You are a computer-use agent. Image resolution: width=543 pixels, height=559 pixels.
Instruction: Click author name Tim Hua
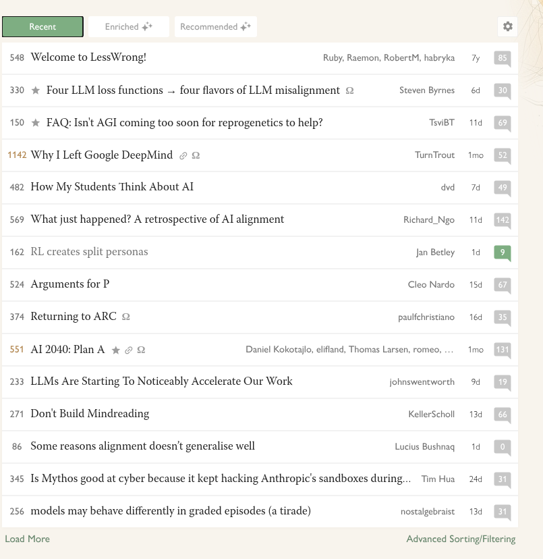438,479
